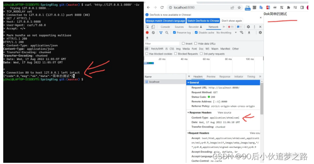Check Blocked Requests

coord(176,54)
